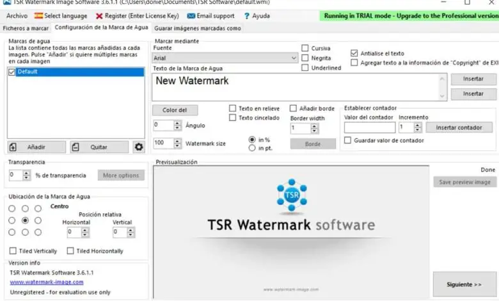Switch to Ficheros a marcar tab
Image resolution: width=499 pixels, height=301 pixels.
(26, 28)
